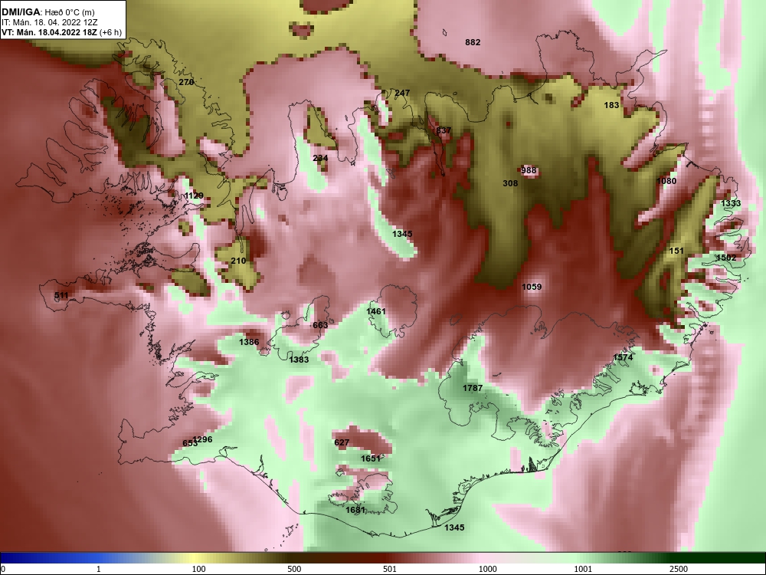This screenshot has width=766, height=575.
Task: Click the 100 tick on the color scale
Action: 198,569
